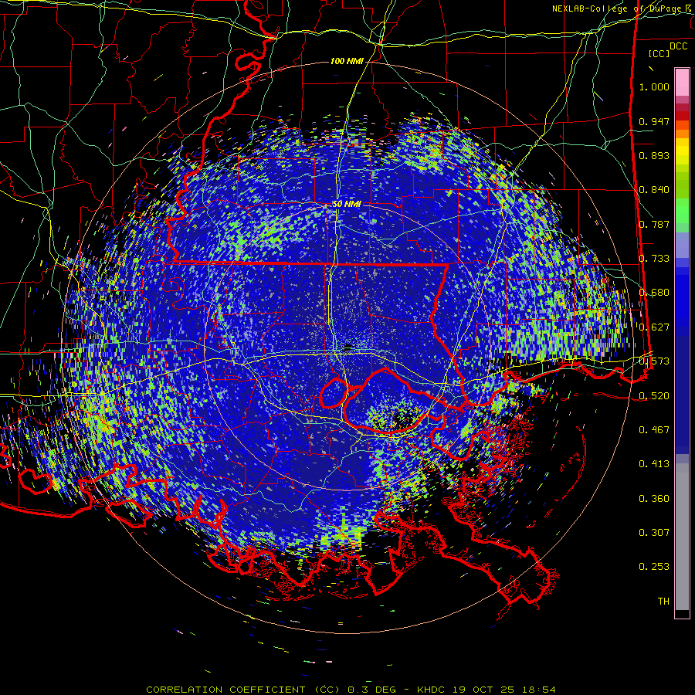695x695 pixels.
Task: Pick the pink swatch atop the color bar
Action: click(682, 83)
